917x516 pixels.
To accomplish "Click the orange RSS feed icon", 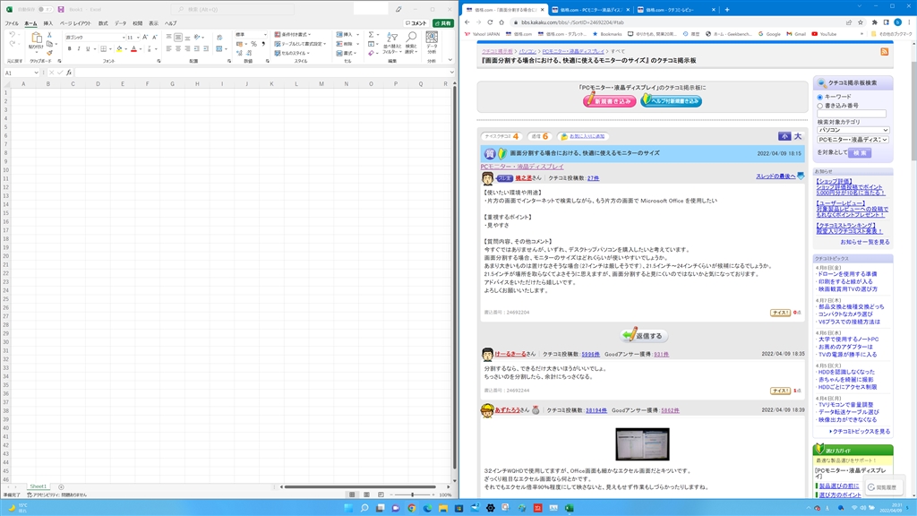I will click(884, 51).
